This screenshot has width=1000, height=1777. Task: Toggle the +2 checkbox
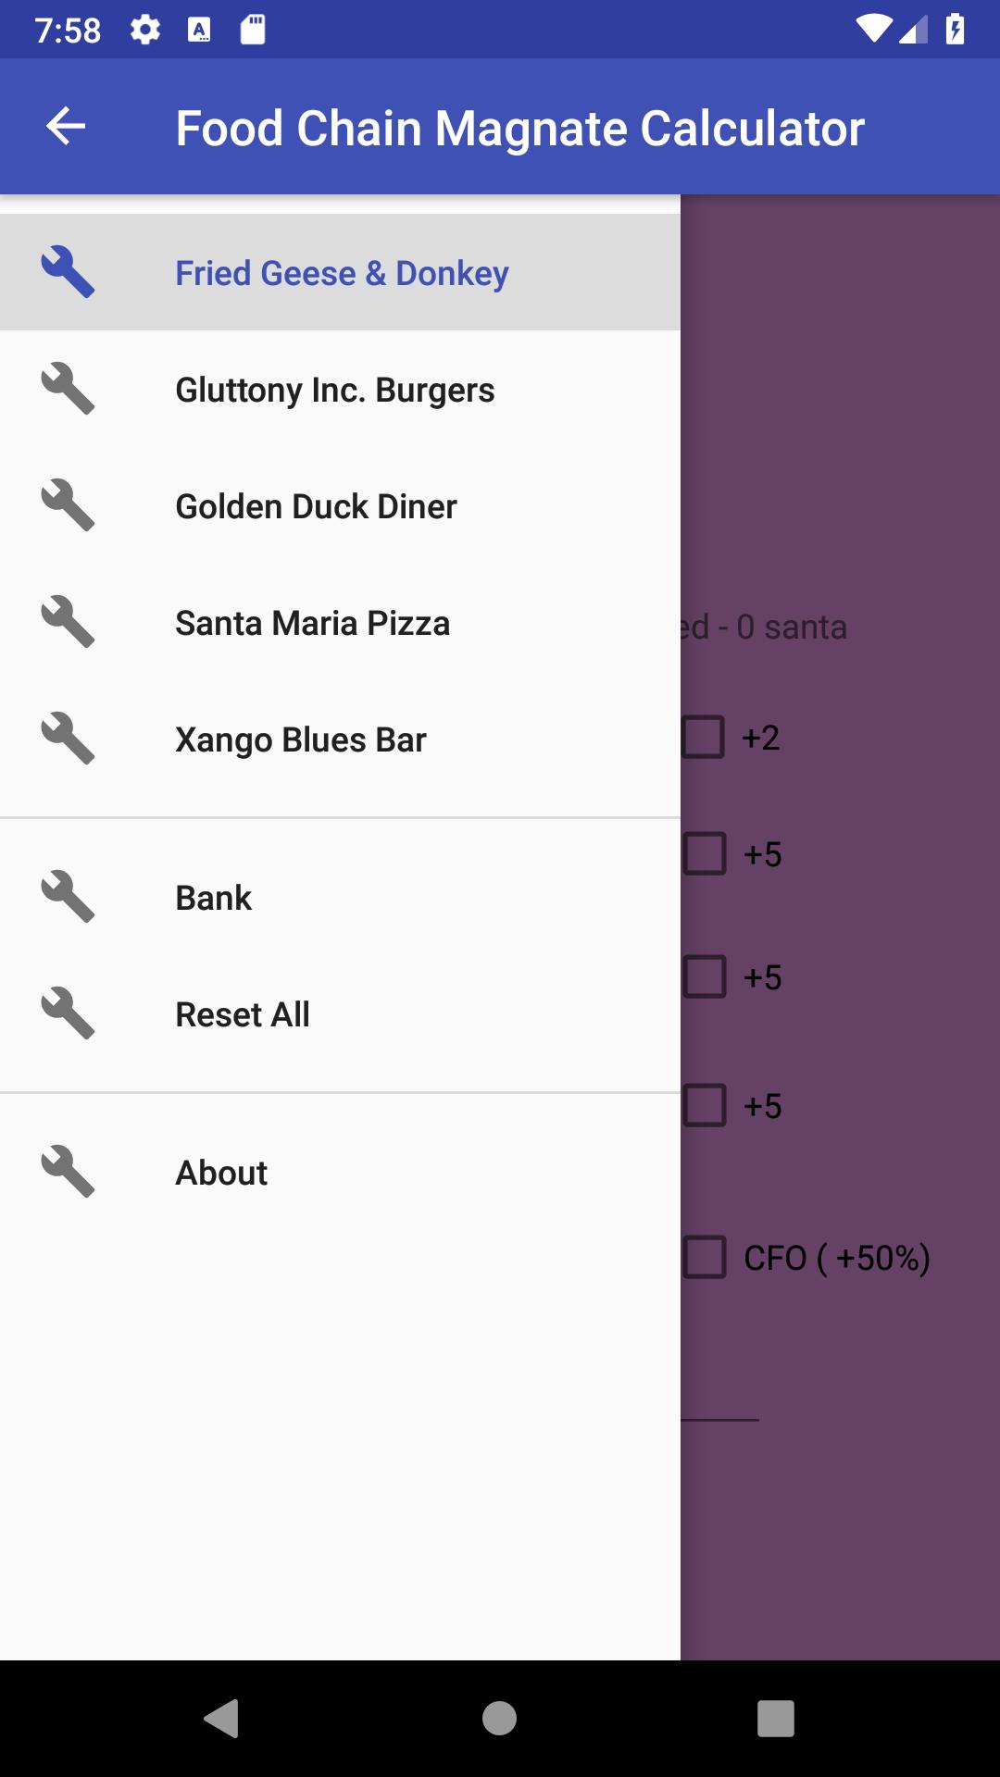703,738
